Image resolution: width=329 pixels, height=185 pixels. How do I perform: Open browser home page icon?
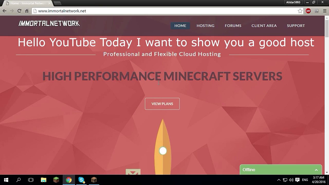click(27, 11)
